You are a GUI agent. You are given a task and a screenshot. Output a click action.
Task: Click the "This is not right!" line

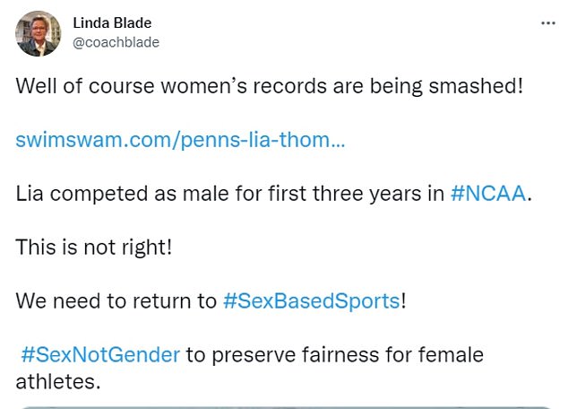pyautogui.click(x=93, y=247)
